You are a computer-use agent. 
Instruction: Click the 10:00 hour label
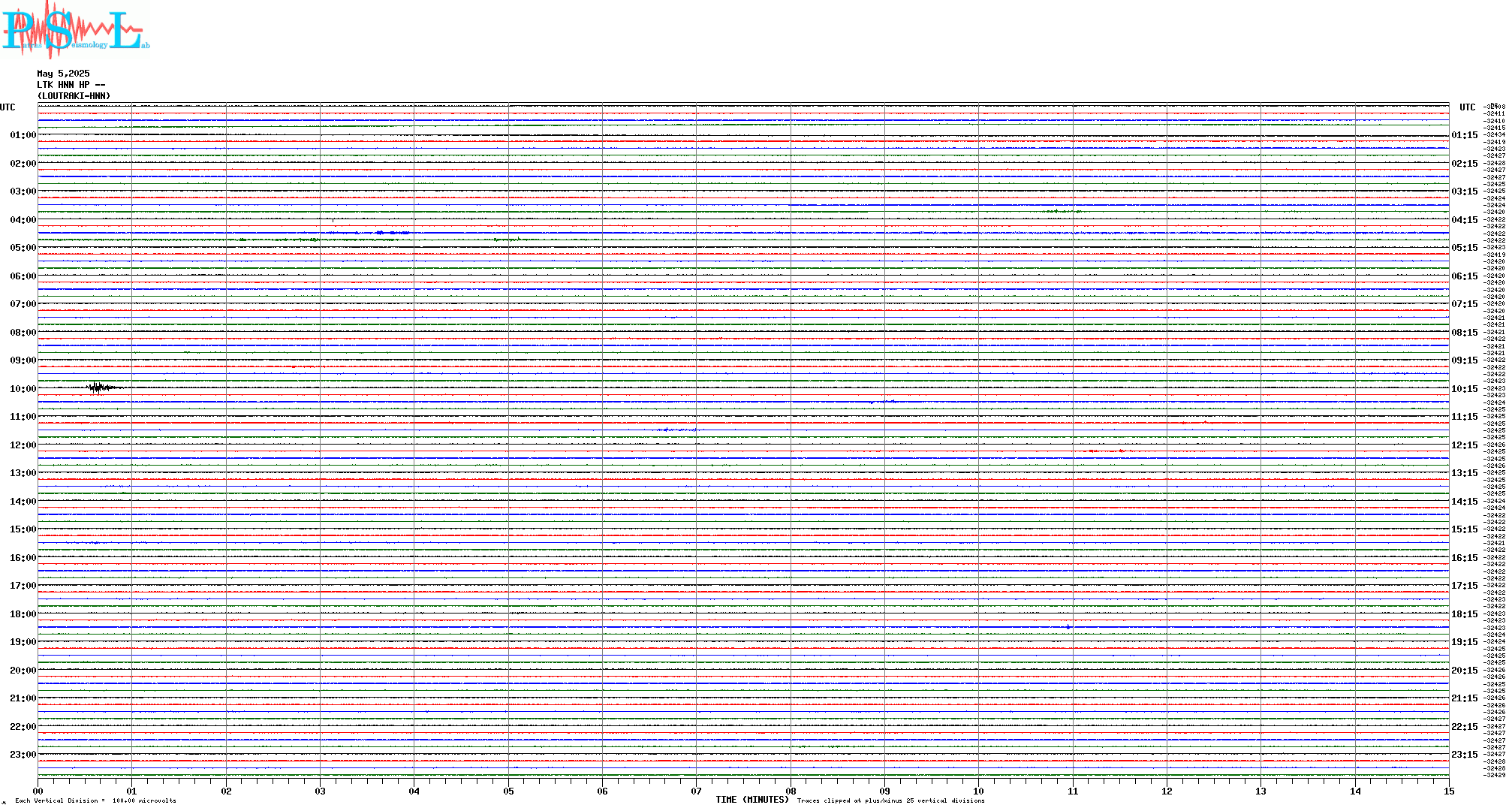coord(23,389)
